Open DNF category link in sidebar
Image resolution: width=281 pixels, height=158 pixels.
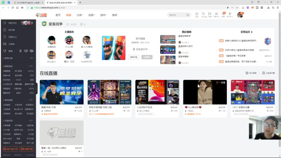tap(32, 75)
